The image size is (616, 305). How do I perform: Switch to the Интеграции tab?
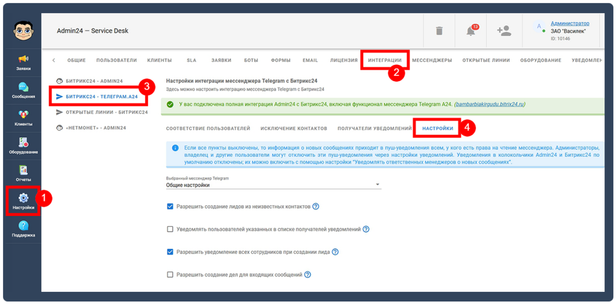[384, 60]
